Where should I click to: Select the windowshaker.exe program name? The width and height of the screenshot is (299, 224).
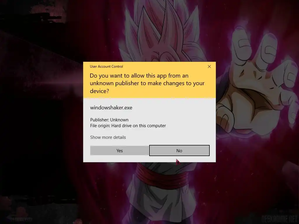tap(111, 108)
